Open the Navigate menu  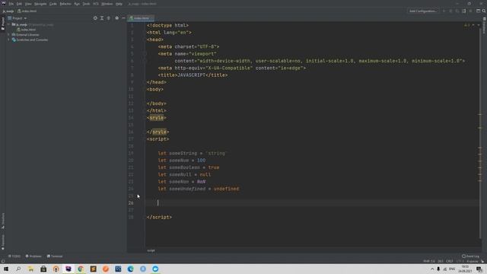tap(40, 4)
